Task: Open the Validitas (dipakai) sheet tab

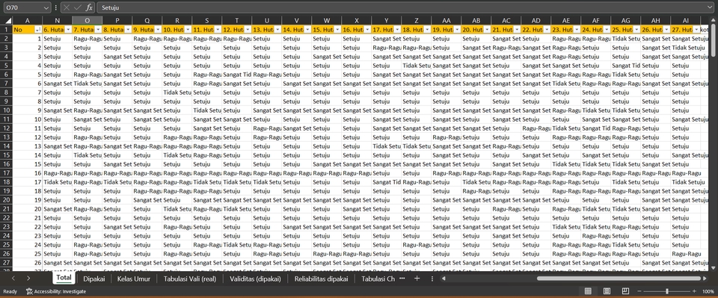Action: tap(255, 278)
